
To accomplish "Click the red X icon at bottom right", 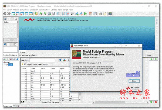I will 156,102.
